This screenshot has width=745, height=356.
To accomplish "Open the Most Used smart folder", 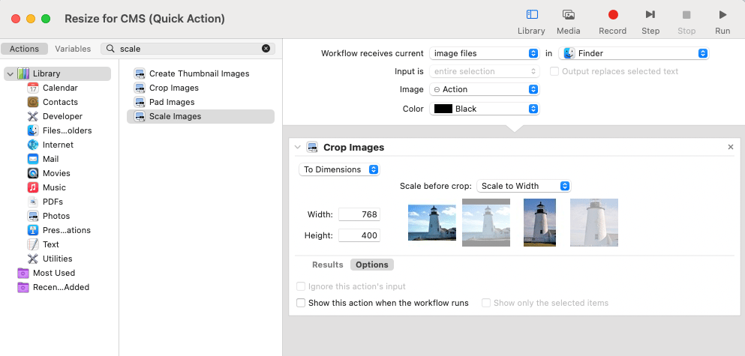I will click(x=46, y=273).
